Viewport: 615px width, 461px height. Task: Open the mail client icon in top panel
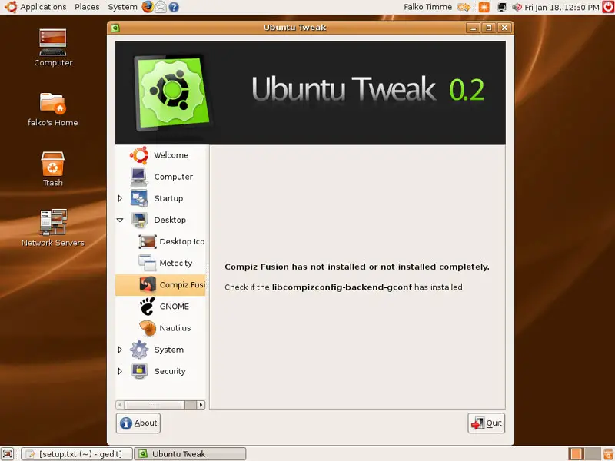pyautogui.click(x=161, y=7)
